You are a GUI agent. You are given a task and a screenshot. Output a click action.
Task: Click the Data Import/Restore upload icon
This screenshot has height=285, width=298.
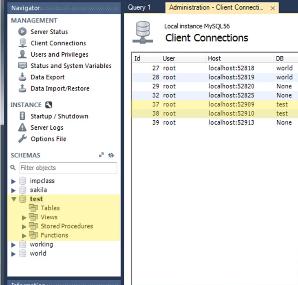point(22,88)
